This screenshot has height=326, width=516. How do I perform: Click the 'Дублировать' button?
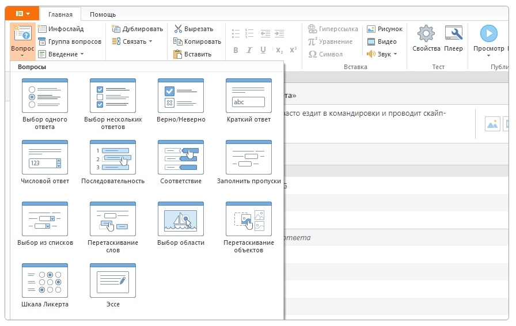pos(138,29)
